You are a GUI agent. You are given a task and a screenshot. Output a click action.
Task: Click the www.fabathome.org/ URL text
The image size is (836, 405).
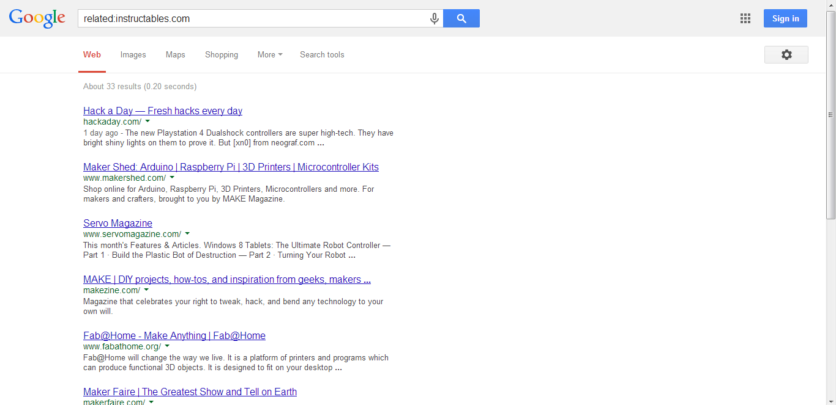[122, 346]
